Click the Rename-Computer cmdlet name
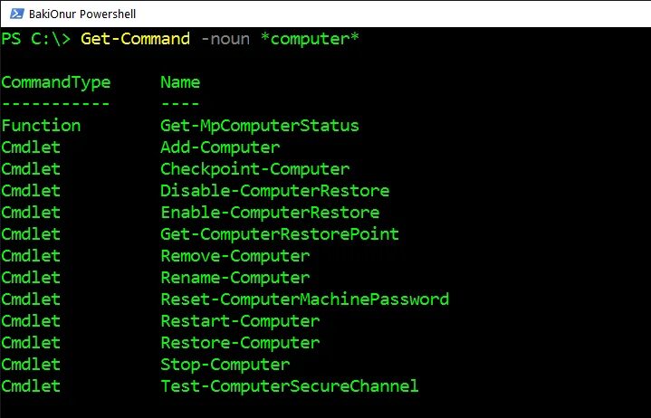651x418 pixels. pyautogui.click(x=235, y=278)
